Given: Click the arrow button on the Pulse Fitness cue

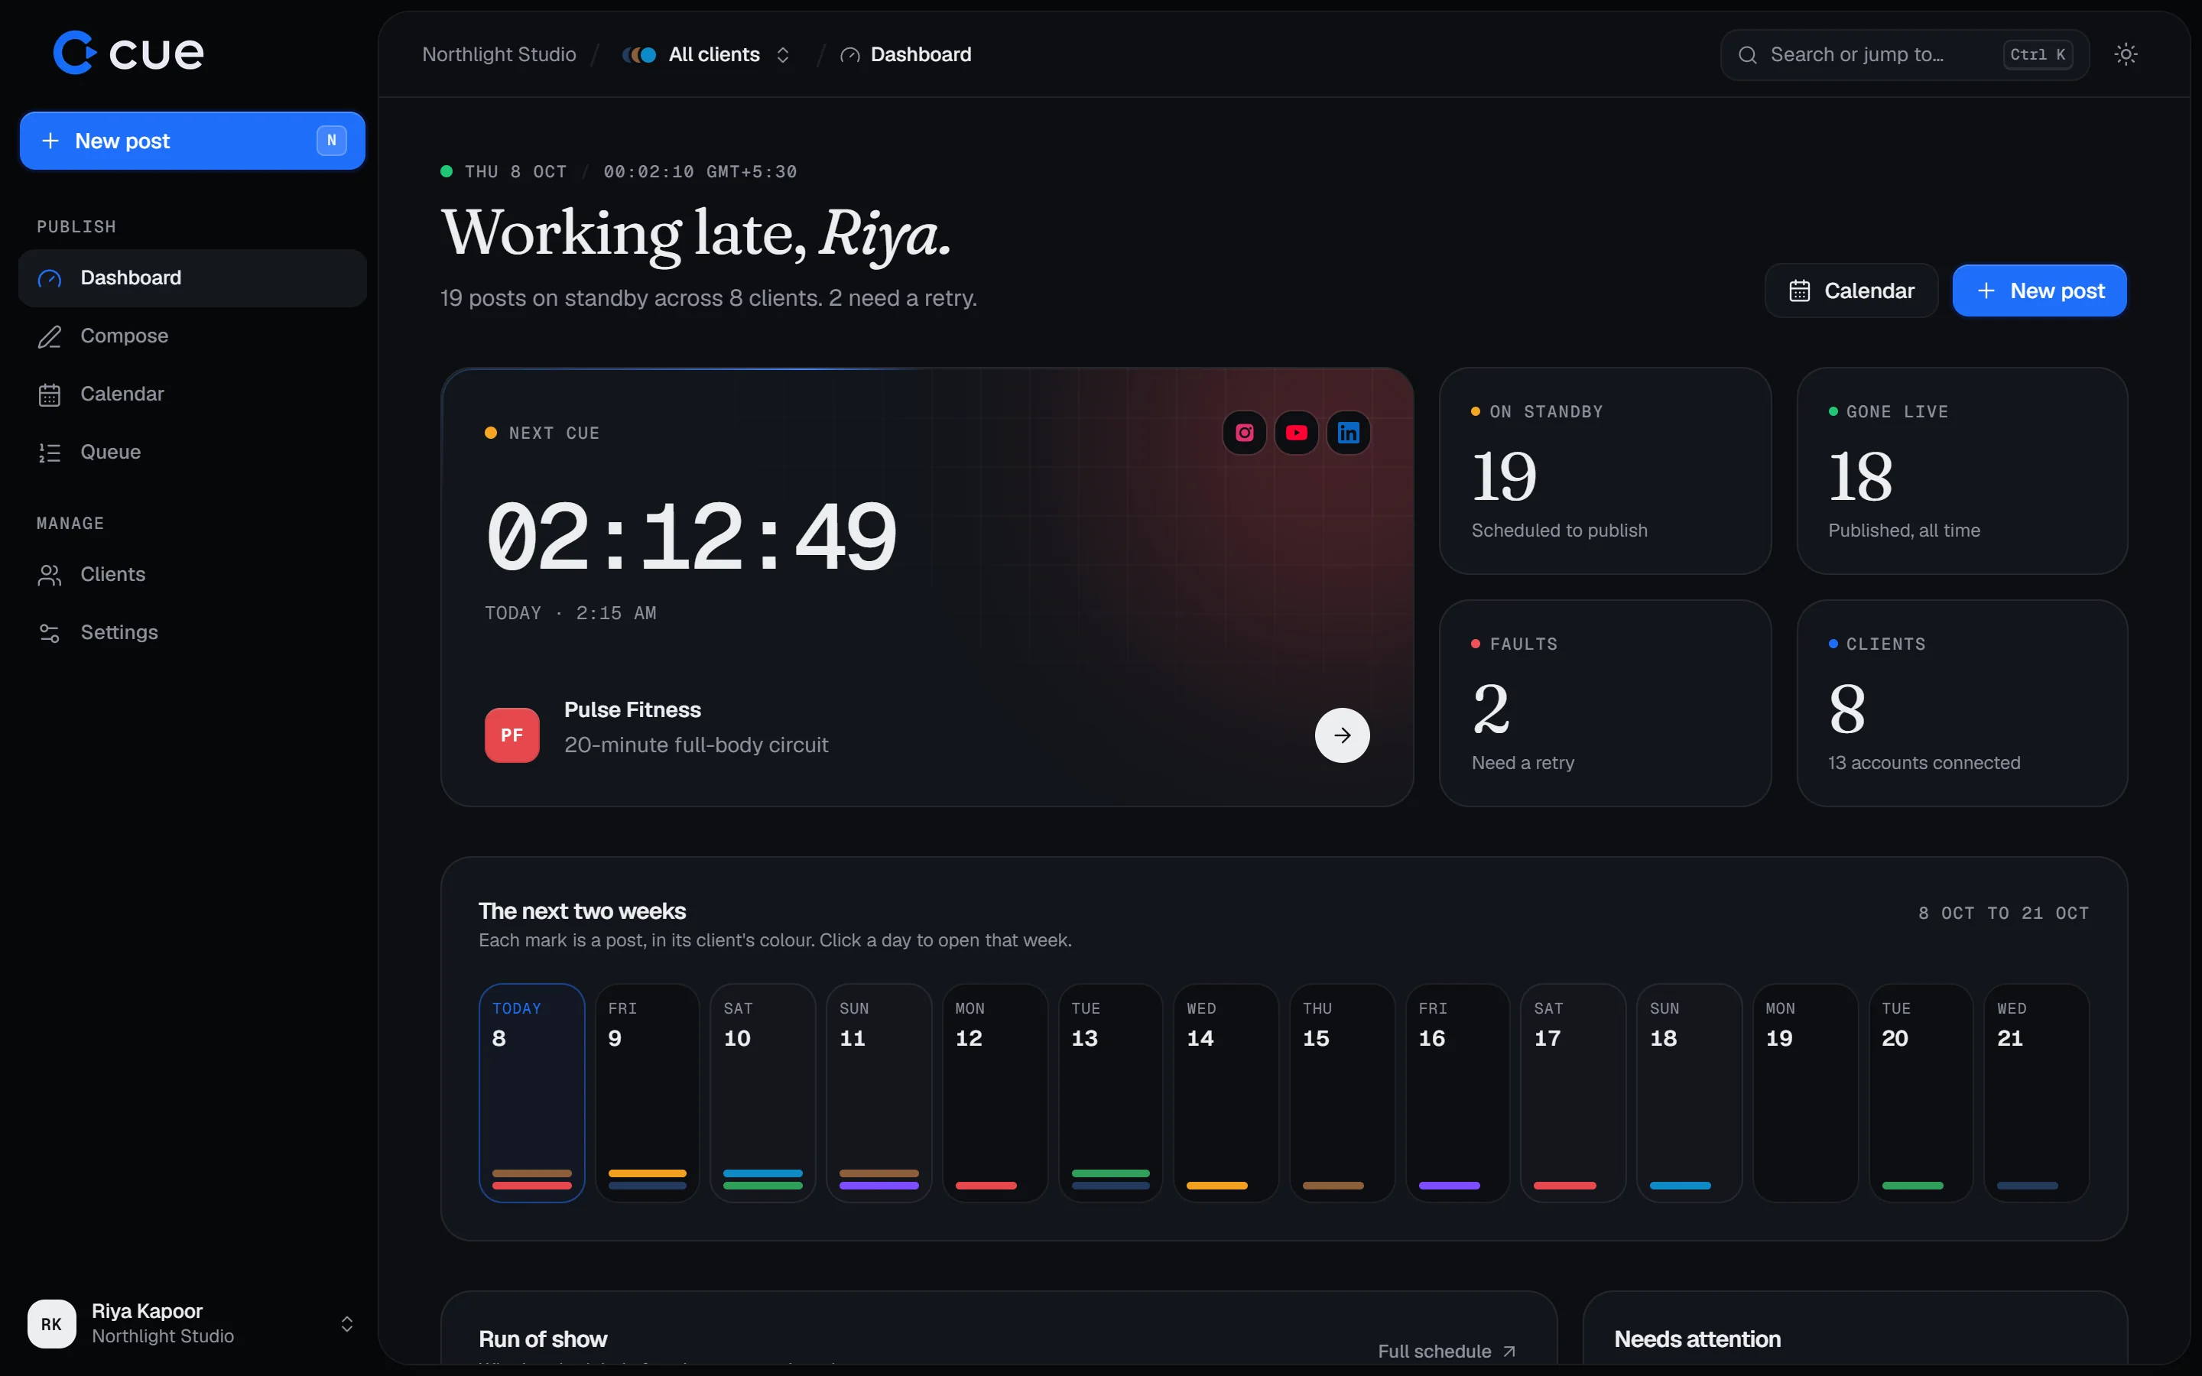Looking at the screenshot, I should [1342, 735].
